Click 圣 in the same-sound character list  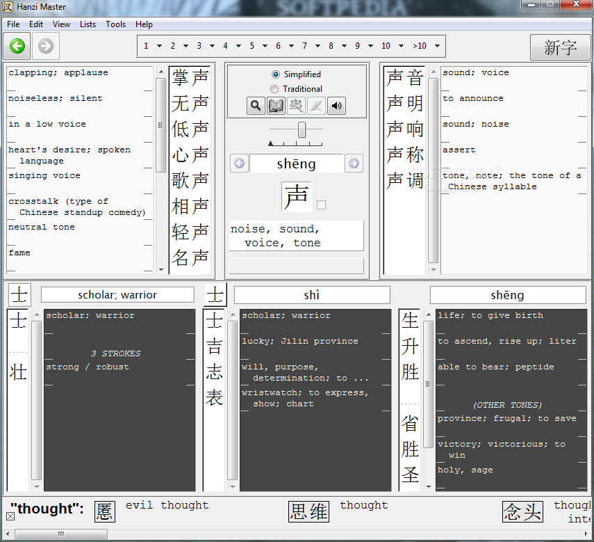click(x=410, y=475)
